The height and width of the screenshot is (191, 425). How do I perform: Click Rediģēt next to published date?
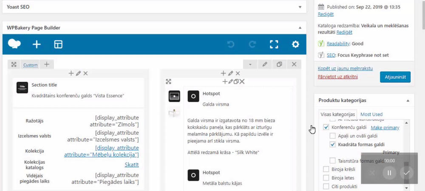(x=326, y=14)
